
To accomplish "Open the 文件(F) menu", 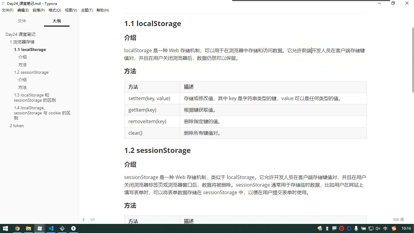I will click(x=8, y=10).
